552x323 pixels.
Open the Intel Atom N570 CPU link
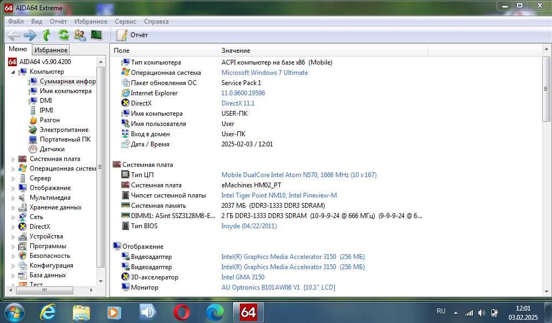point(299,175)
